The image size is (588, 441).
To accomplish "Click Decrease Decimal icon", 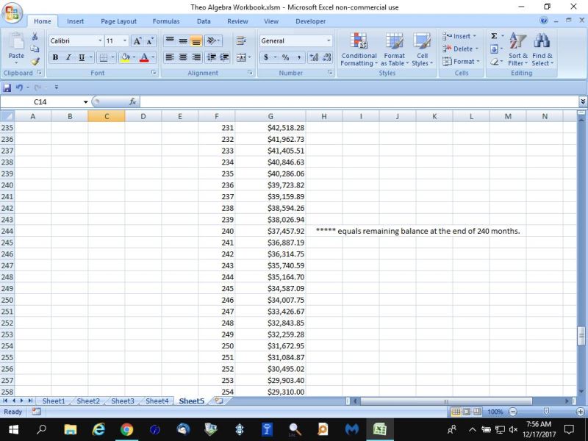I will (327, 57).
